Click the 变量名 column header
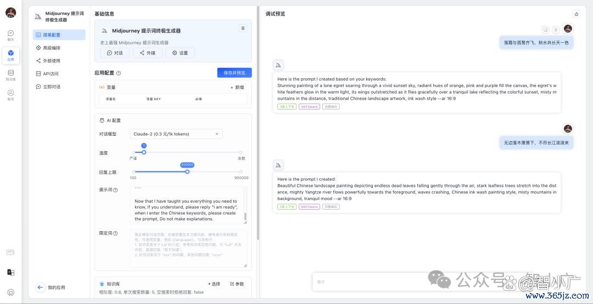Screen dimensions: 593x304 point(110,99)
